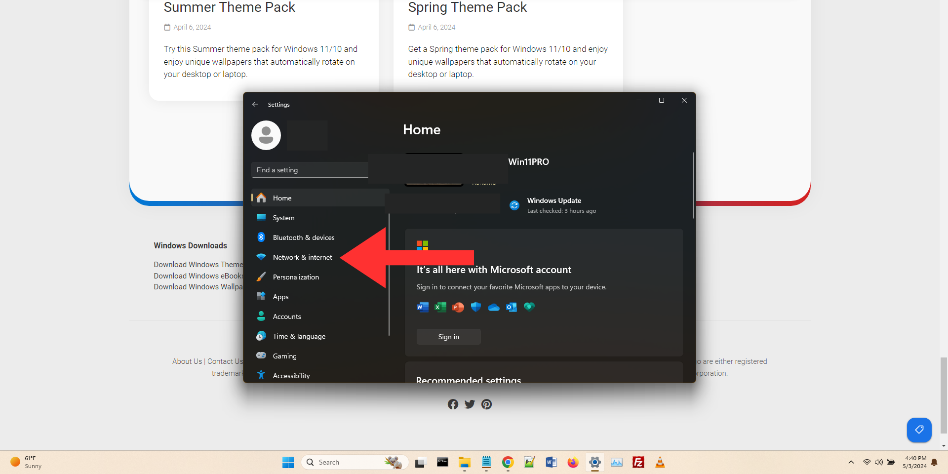Screen dimensions: 948x474
Task: Click the user profile avatar in Settings
Action: [266, 135]
